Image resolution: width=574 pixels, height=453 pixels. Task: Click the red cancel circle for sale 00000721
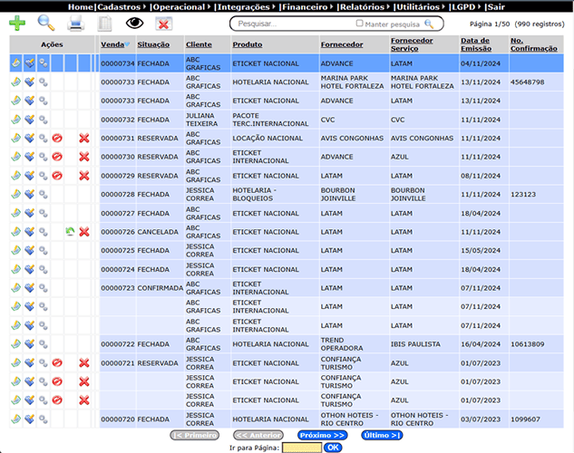(x=57, y=362)
